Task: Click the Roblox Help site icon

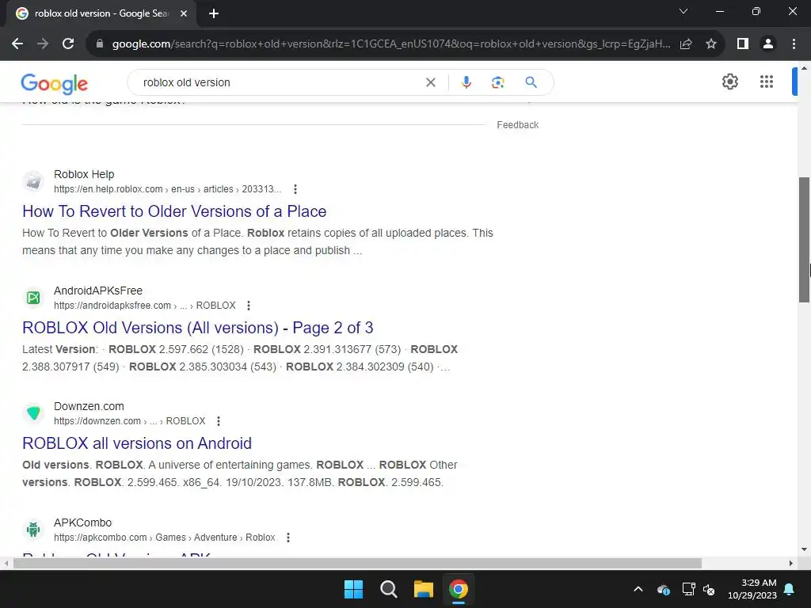Action: tap(33, 181)
